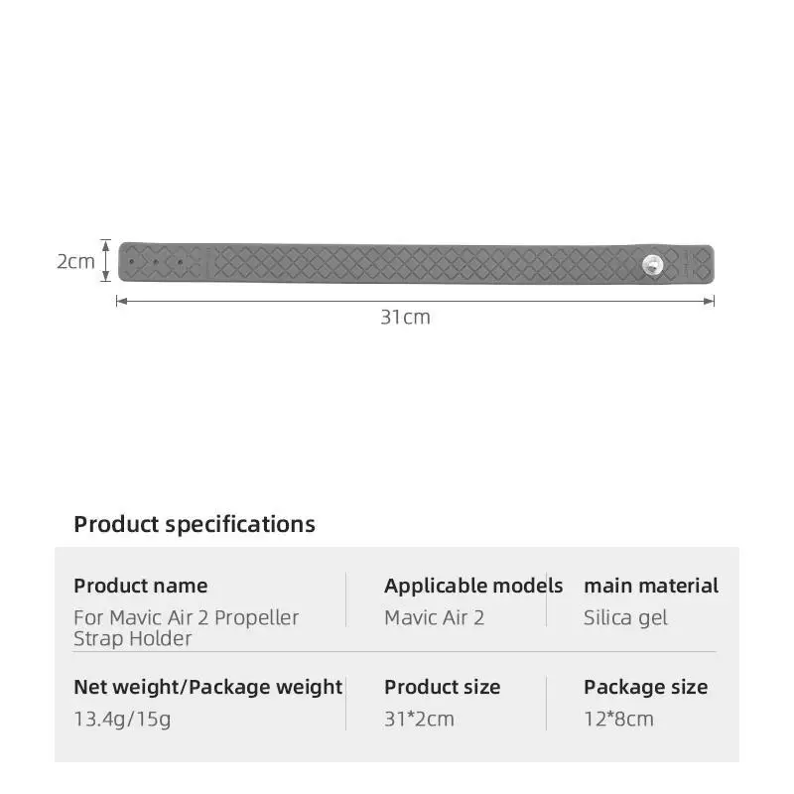Viewport: 794px width, 794px height.
Task: Click the adjustment holes on the strap's left end
Action: pos(164,263)
